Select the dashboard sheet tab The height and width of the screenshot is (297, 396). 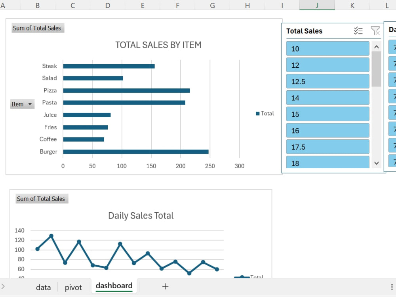point(114,286)
